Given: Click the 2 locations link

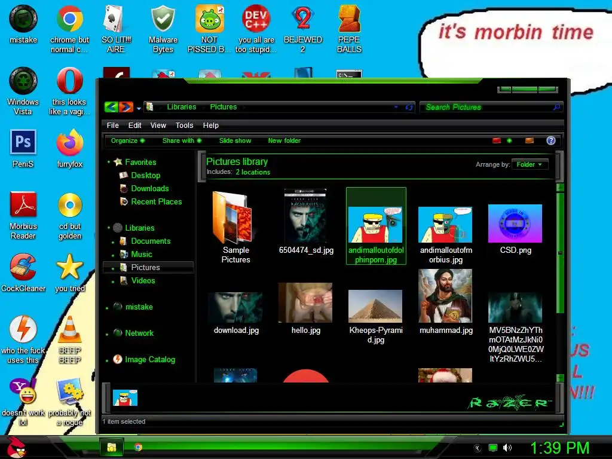Looking at the screenshot, I should [253, 172].
